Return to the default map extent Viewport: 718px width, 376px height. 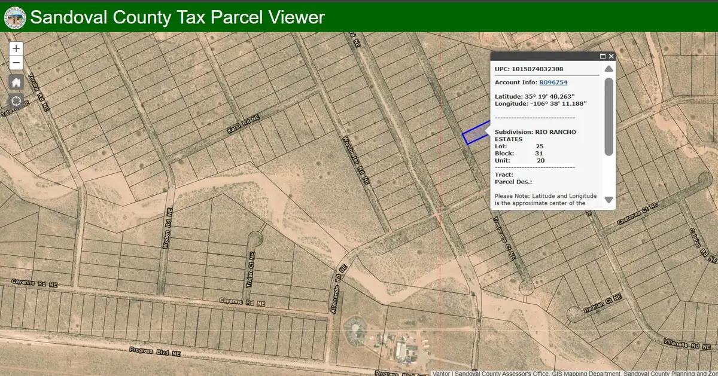pos(16,82)
